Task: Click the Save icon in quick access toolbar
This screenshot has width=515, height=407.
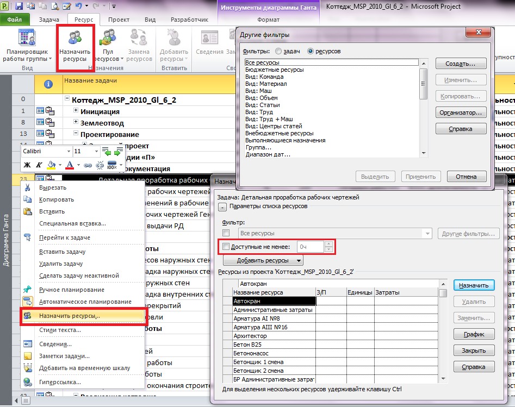Action: (x=18, y=6)
